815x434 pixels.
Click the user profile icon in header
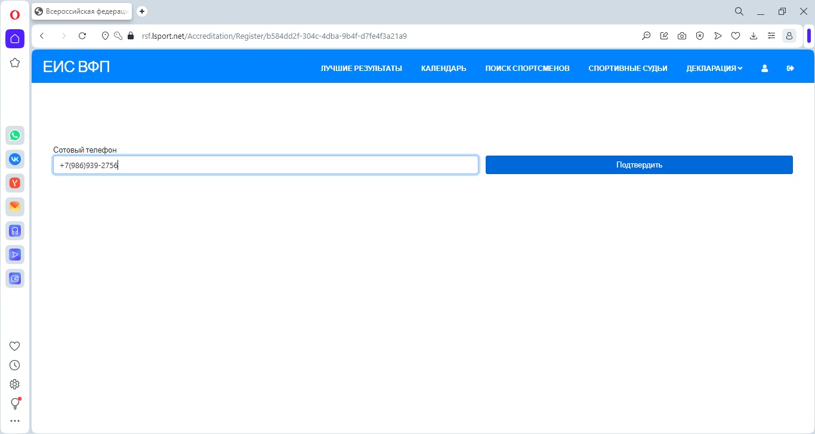pyautogui.click(x=764, y=69)
